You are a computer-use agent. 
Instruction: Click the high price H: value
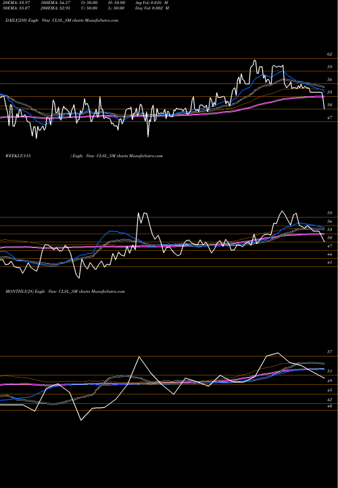[x=116, y=3]
